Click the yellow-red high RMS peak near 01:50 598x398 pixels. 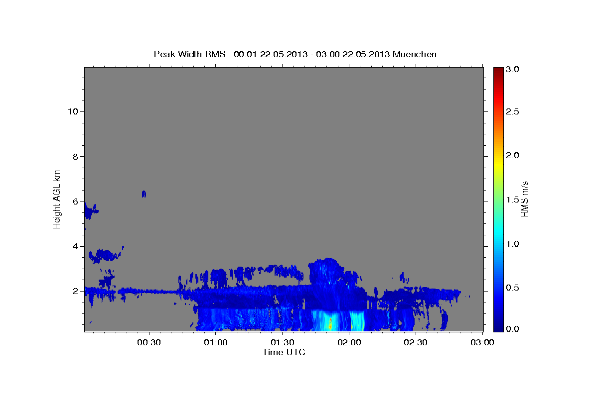(x=330, y=323)
